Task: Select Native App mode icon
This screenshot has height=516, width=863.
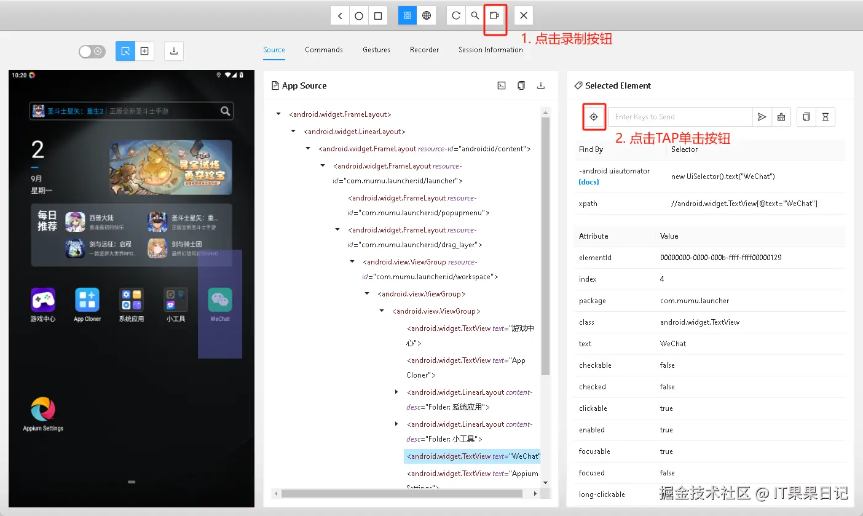Action: point(408,15)
